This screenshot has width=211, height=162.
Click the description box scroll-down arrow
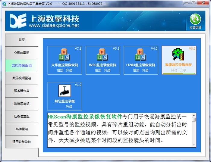tap(194, 145)
